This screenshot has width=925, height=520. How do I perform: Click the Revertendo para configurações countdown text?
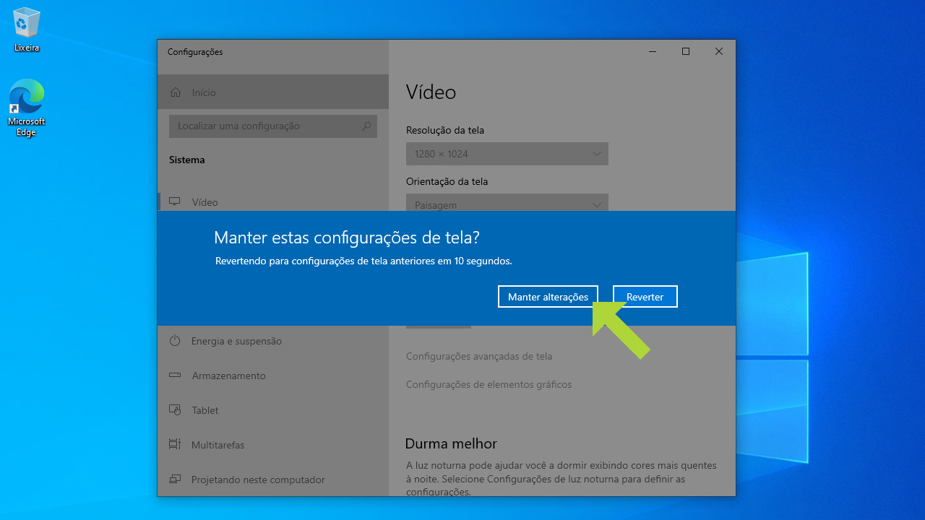pos(363,261)
